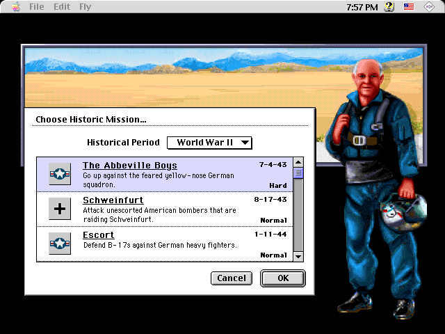Click the Cancel button
445x334 pixels.
232,278
